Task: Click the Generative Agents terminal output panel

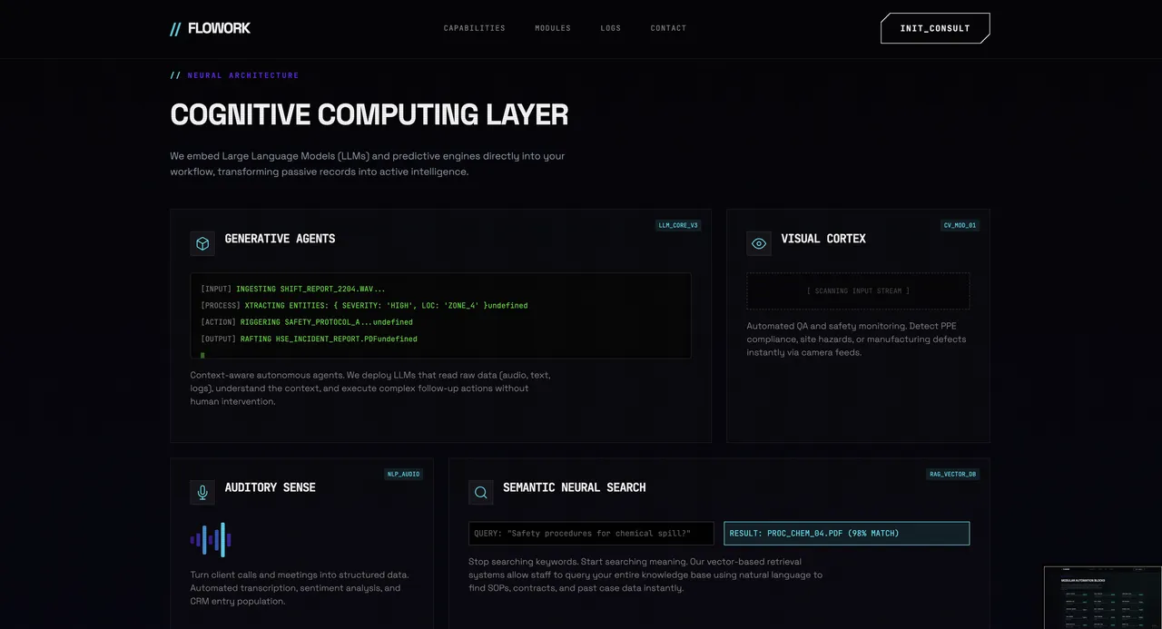Action: 440,316
